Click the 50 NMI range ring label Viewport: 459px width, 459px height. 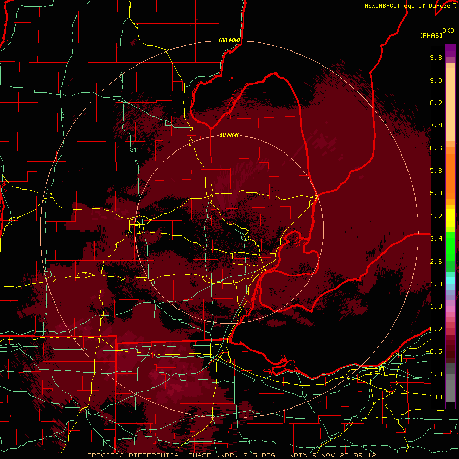pyautogui.click(x=229, y=135)
